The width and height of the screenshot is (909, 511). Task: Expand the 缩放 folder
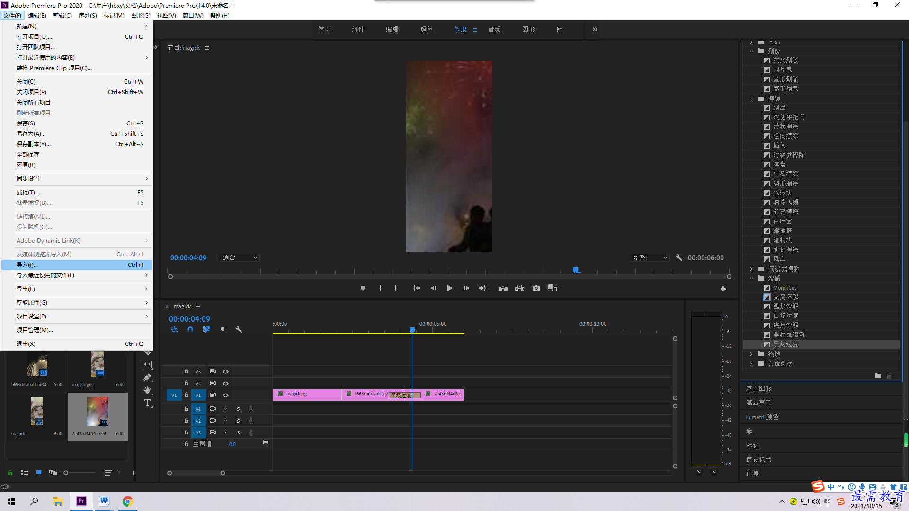pos(752,354)
